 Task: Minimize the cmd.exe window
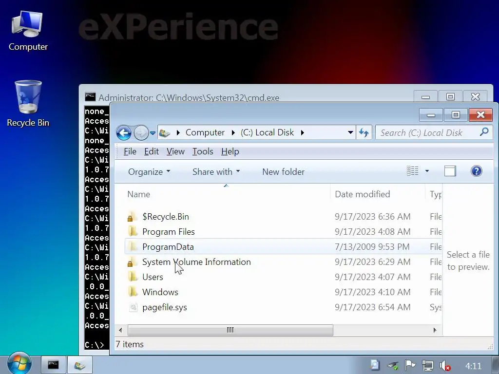[x=426, y=96]
